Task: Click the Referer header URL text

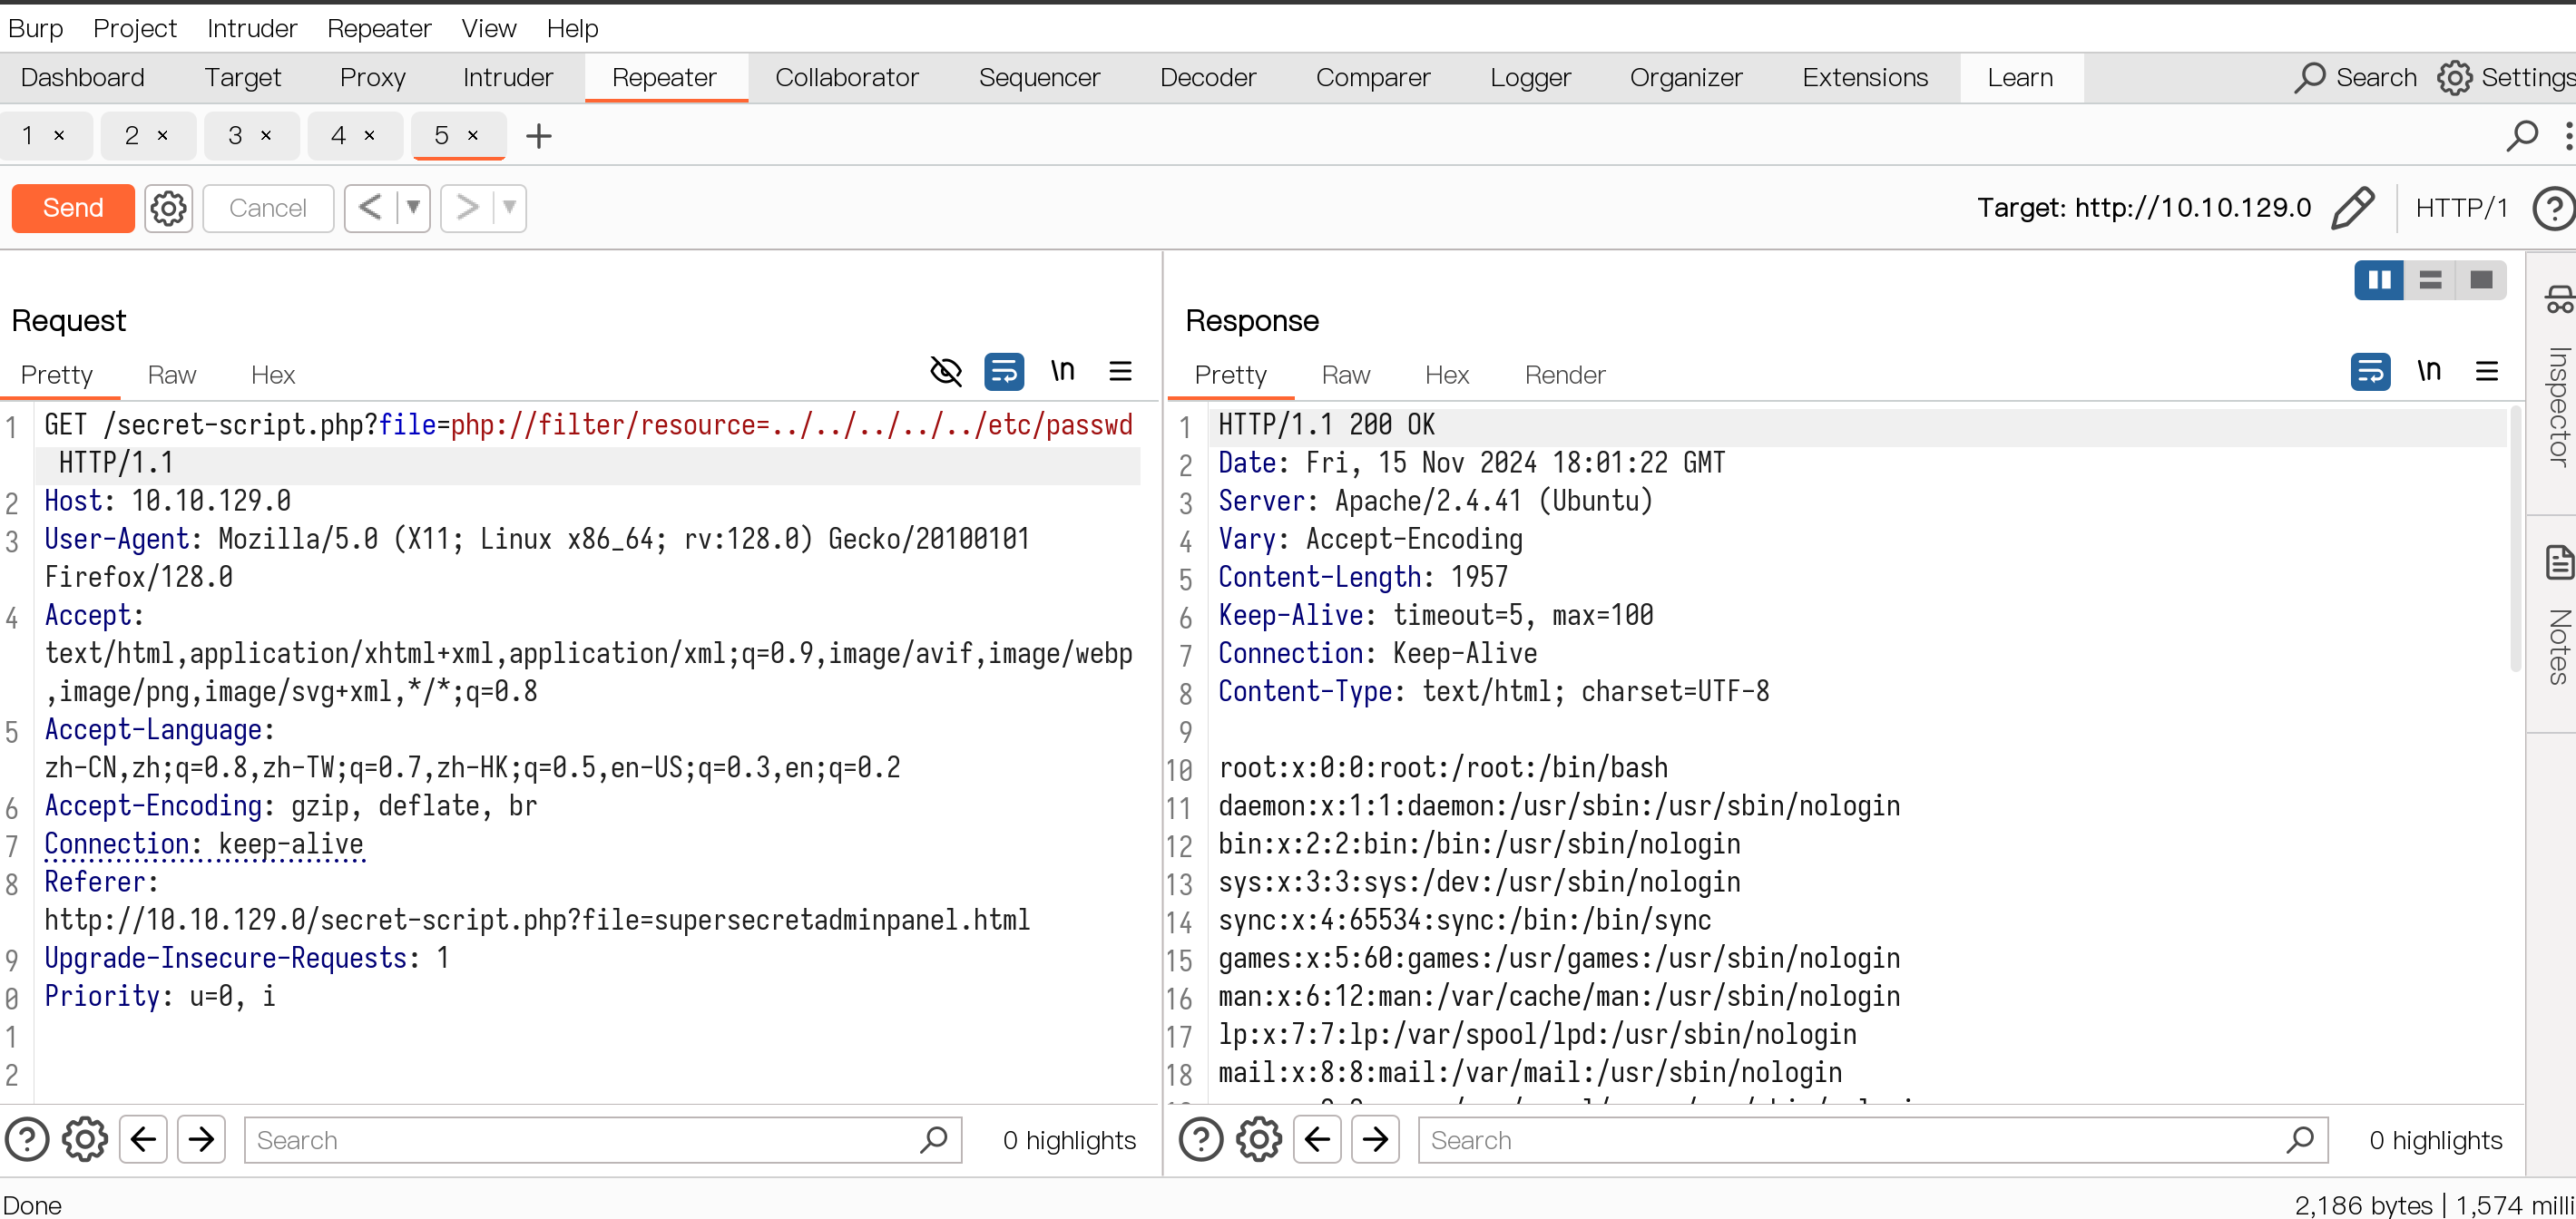Action: tap(537, 920)
